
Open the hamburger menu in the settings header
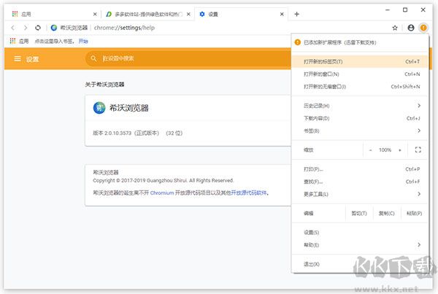point(18,58)
